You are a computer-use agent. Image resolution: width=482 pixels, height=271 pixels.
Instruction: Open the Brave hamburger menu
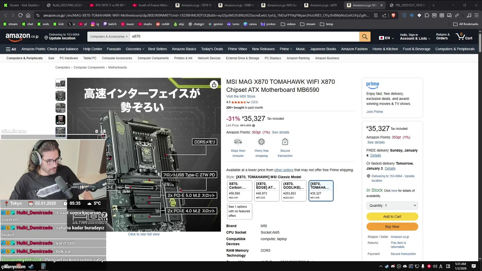(476, 15)
